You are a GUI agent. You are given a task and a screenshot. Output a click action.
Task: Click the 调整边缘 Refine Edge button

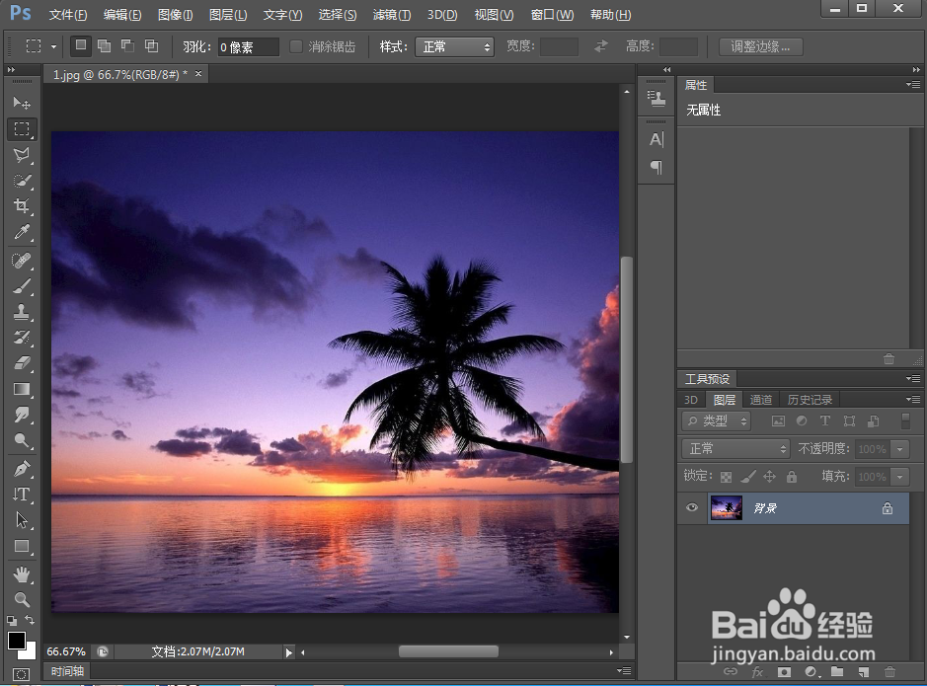[761, 46]
